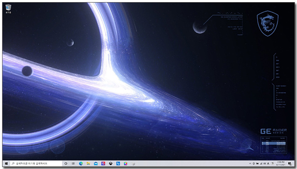This screenshot has width=297, height=169.
Task: Open the Action Center notifications
Action: click(290, 164)
